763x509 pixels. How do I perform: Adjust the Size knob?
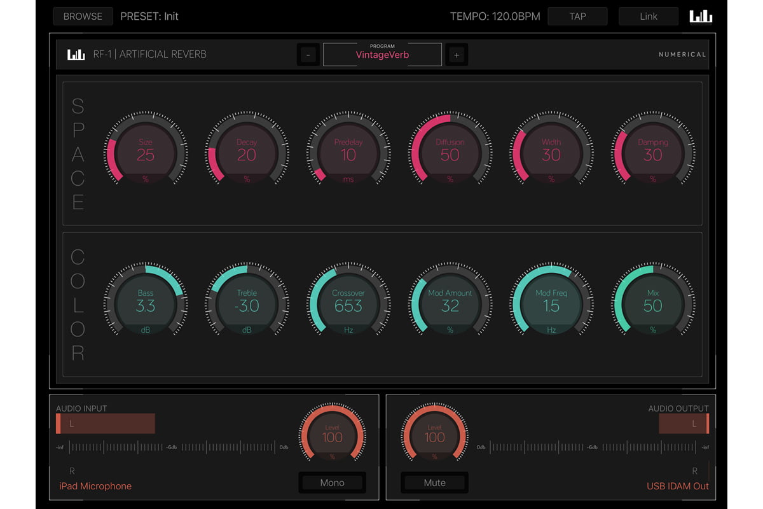tap(146, 150)
